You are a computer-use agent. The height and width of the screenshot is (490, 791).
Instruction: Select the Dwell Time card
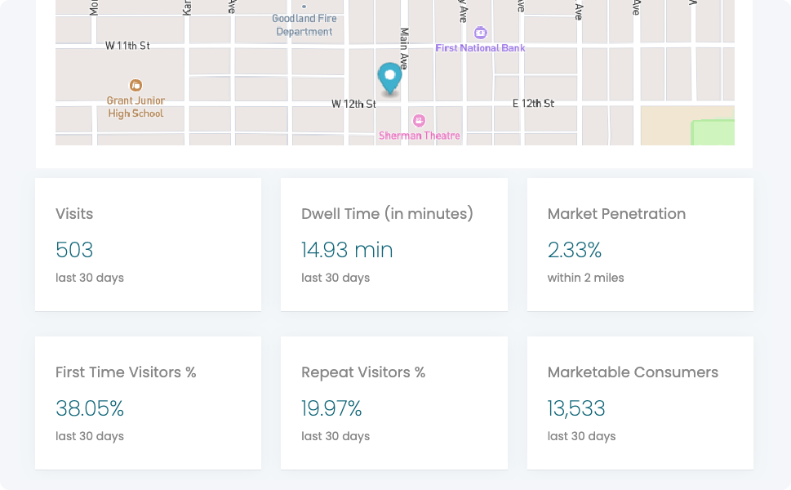point(393,244)
